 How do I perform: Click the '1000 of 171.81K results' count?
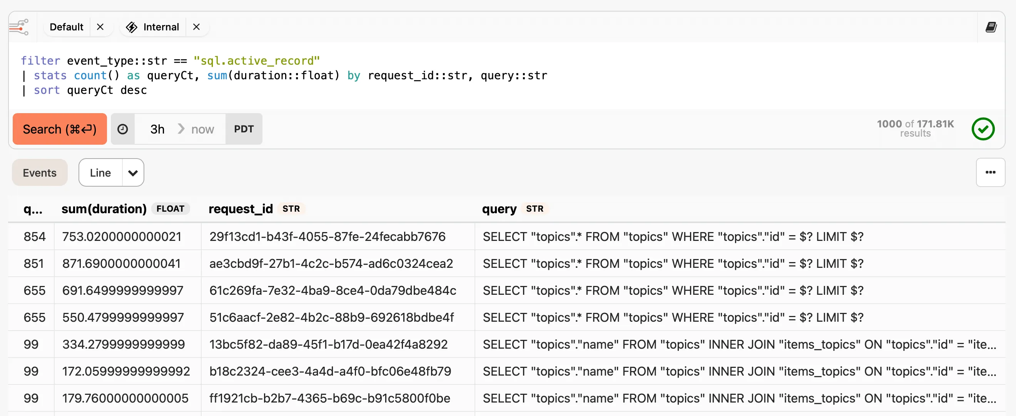(x=915, y=128)
